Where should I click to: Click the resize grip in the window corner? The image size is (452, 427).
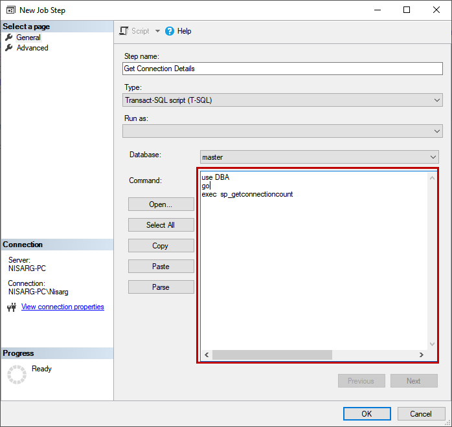pyautogui.click(x=447, y=423)
